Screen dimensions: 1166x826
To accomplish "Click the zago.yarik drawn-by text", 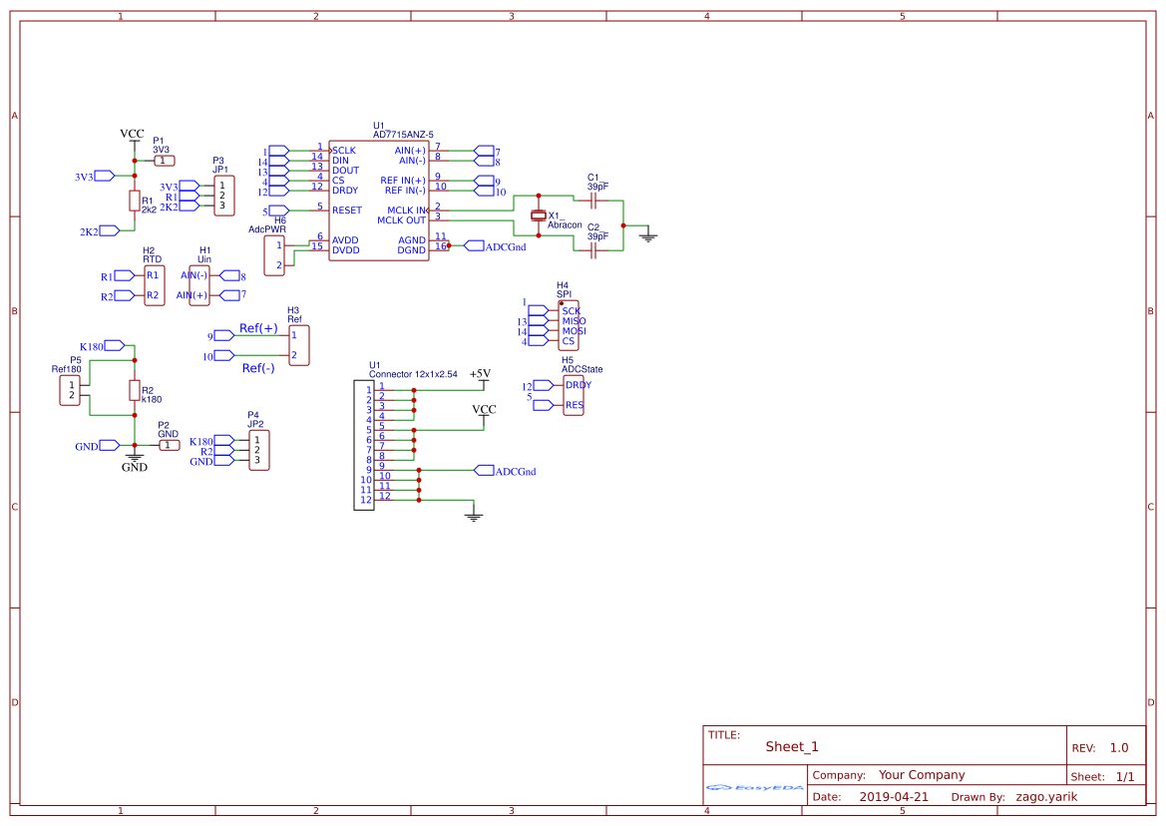I will coord(1046,797).
